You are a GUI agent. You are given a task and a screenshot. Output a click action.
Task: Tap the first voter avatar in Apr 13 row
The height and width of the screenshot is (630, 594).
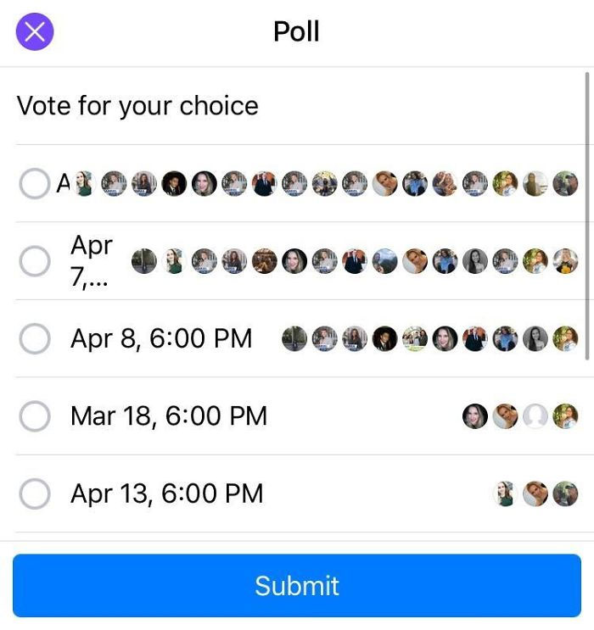click(x=506, y=493)
